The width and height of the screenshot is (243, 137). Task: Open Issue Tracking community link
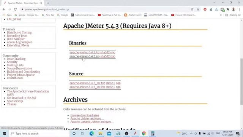point(16,59)
